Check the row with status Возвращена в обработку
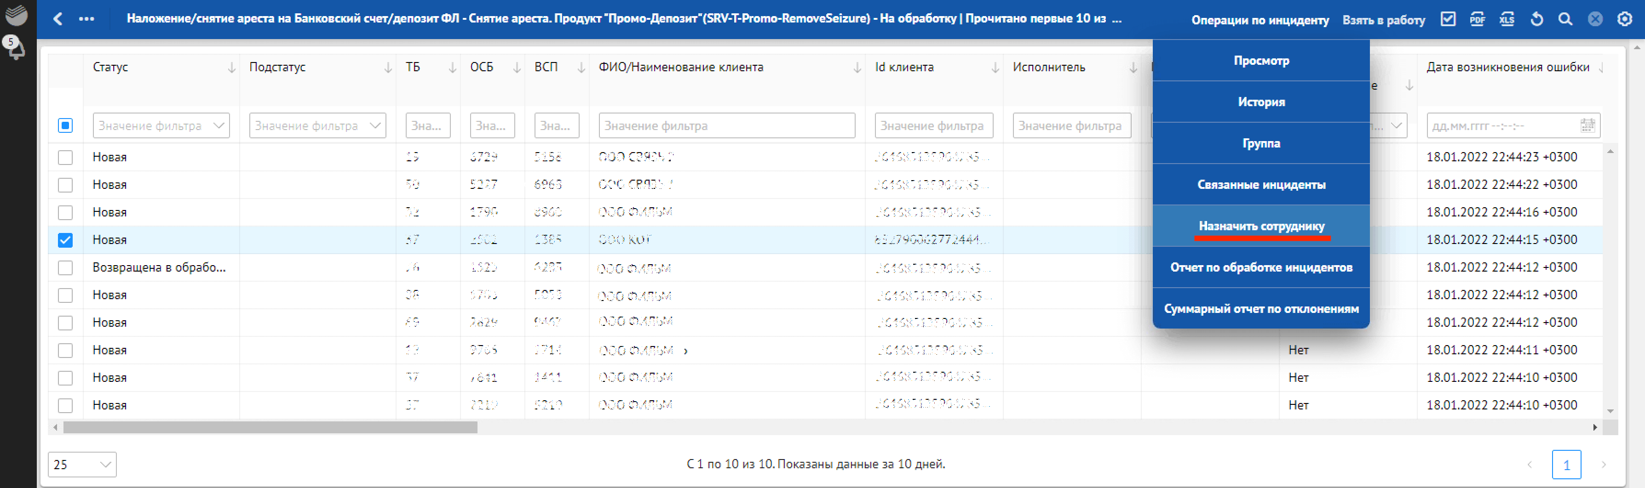Screen dimensions: 1645x488 coord(65,268)
